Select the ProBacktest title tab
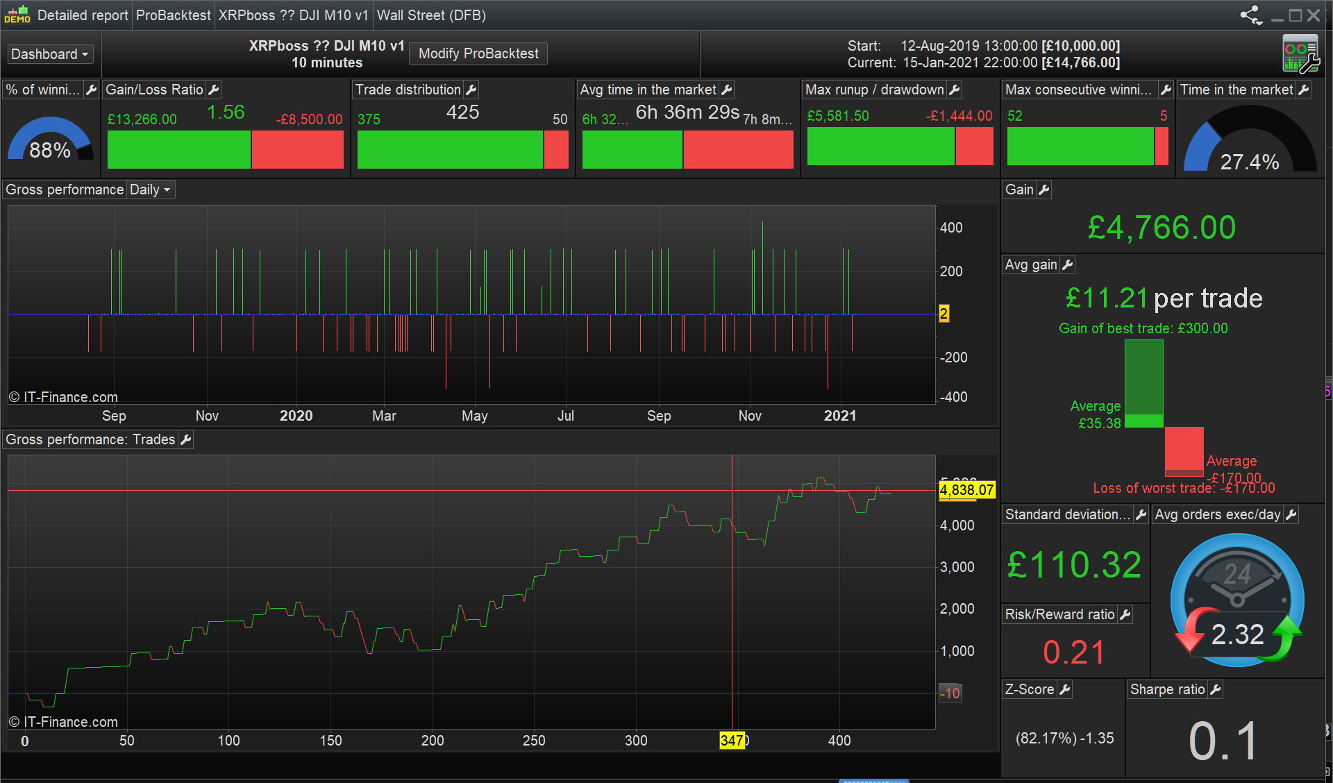Screen dimensions: 1333x783 tap(173, 15)
